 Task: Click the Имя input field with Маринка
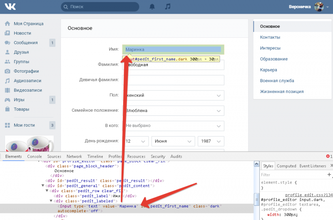173,49
